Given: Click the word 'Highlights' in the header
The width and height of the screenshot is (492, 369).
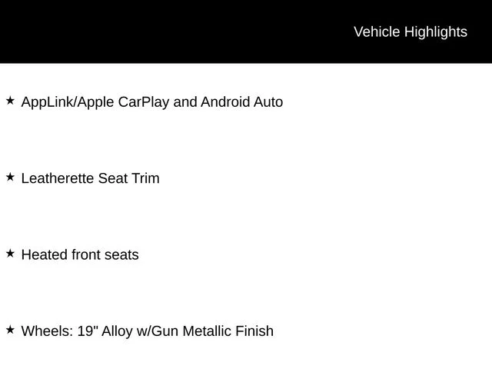Looking at the screenshot, I should 436,32.
